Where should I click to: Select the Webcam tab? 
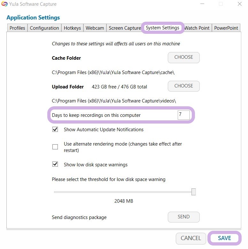(95, 28)
